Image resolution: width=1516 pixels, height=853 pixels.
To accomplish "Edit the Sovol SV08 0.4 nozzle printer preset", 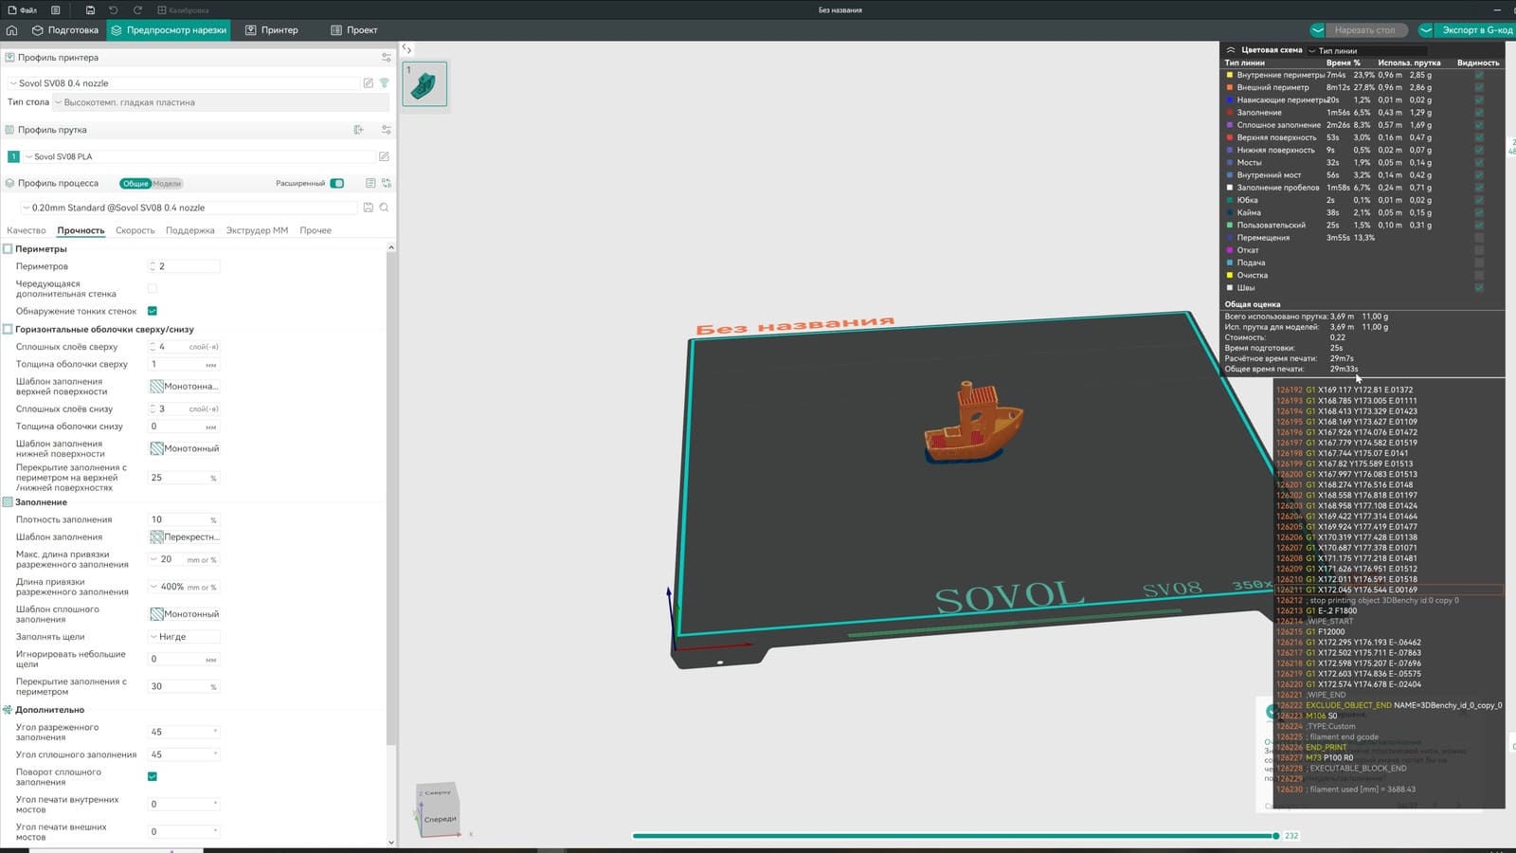I will tap(368, 83).
